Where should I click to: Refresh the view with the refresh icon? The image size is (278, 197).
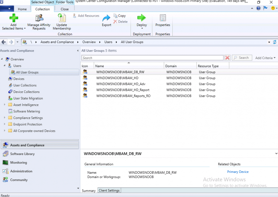pos(275,42)
